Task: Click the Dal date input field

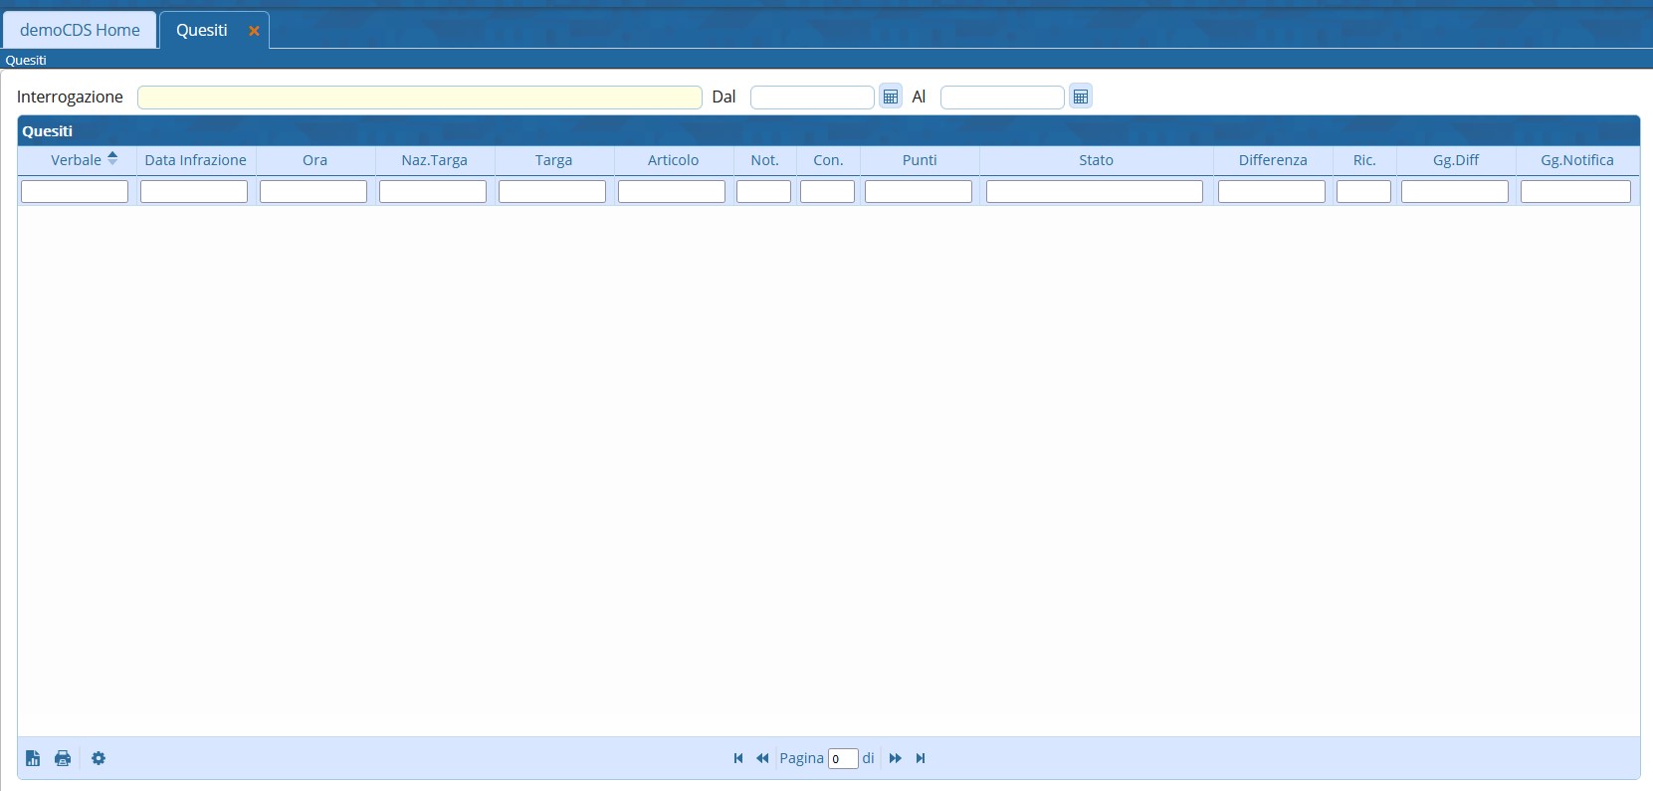Action: pyautogui.click(x=811, y=97)
